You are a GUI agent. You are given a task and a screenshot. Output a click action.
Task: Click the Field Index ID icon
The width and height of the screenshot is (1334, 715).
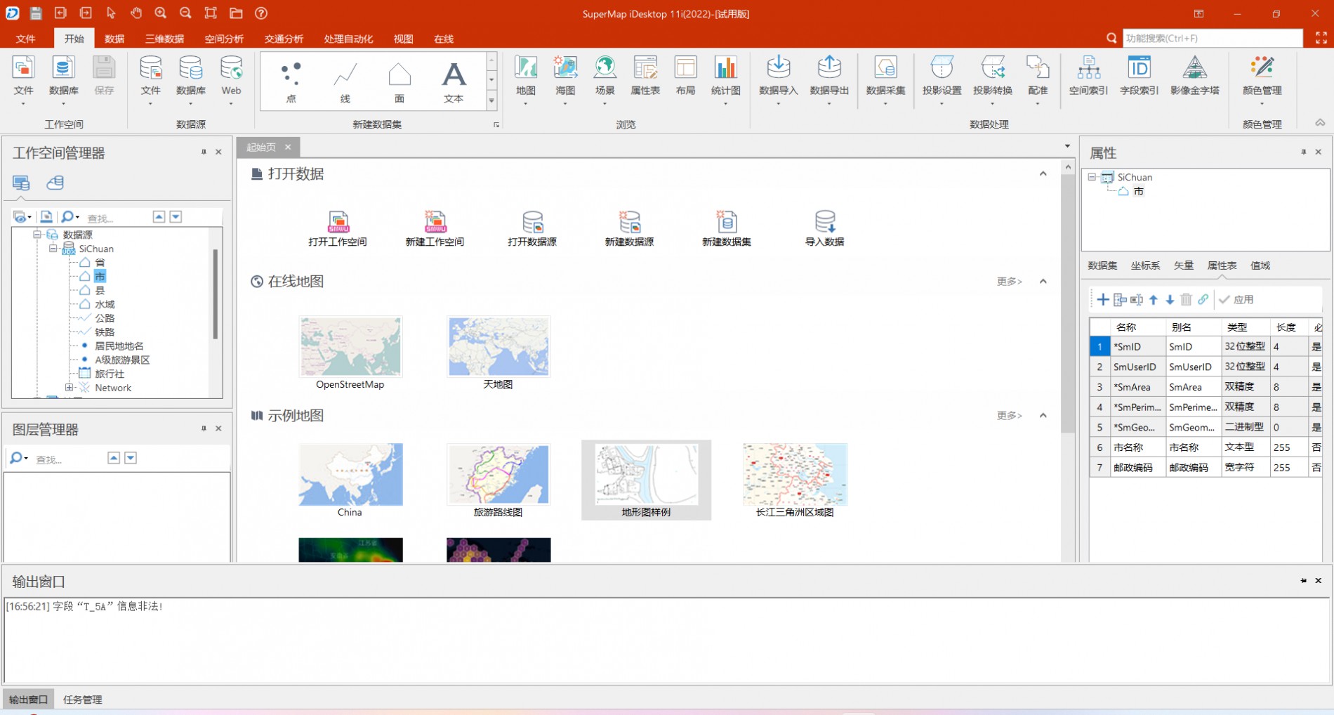tap(1139, 67)
